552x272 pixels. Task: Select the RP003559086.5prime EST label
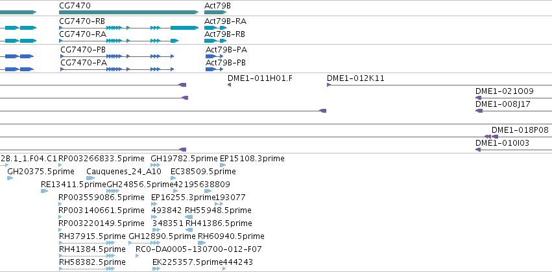pos(101,198)
